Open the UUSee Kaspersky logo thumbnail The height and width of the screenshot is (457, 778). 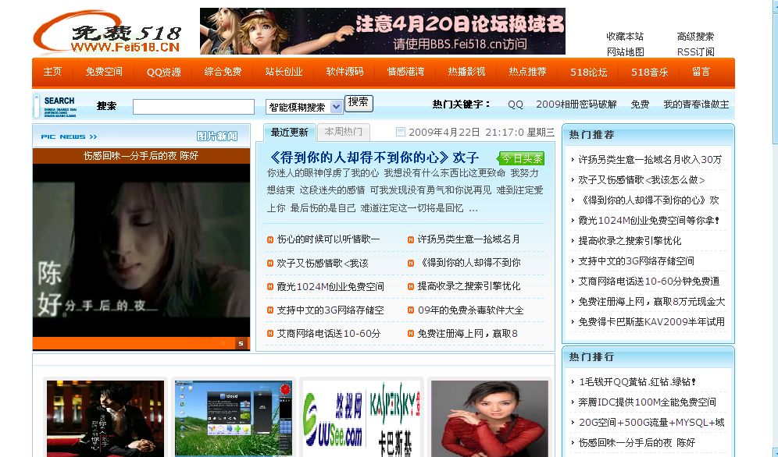coord(362,418)
